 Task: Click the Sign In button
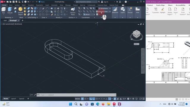[x=105, y=2]
